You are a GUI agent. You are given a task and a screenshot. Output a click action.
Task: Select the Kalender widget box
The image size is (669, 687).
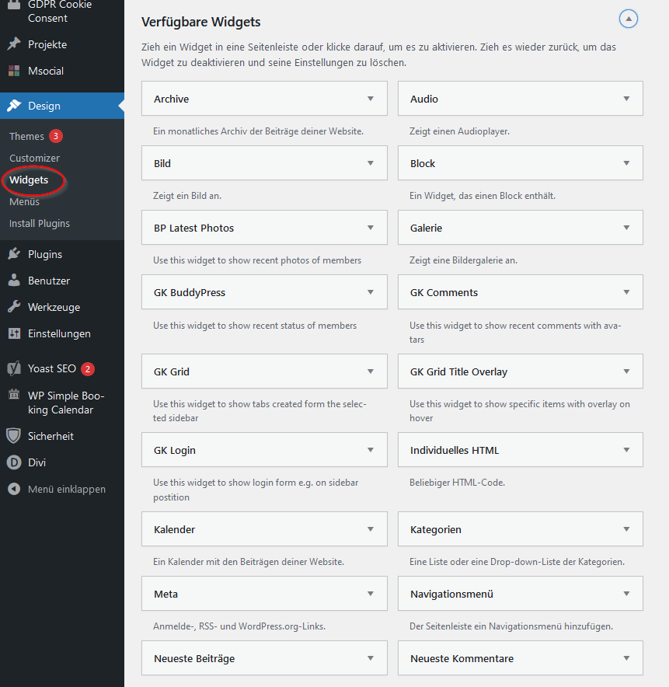(x=175, y=529)
